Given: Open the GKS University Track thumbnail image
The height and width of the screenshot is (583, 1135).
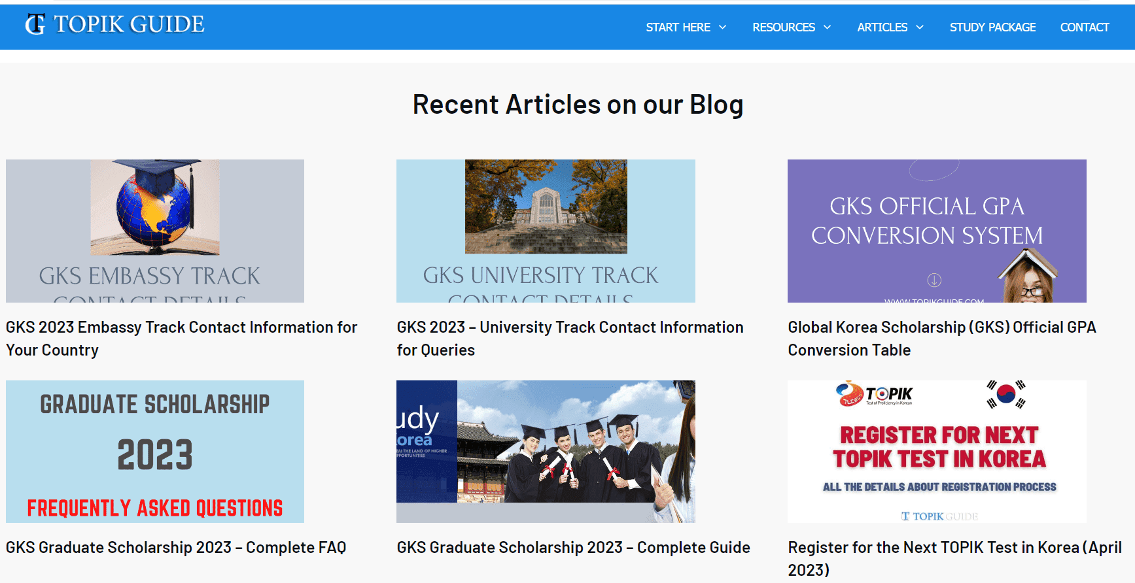Looking at the screenshot, I should 546,231.
